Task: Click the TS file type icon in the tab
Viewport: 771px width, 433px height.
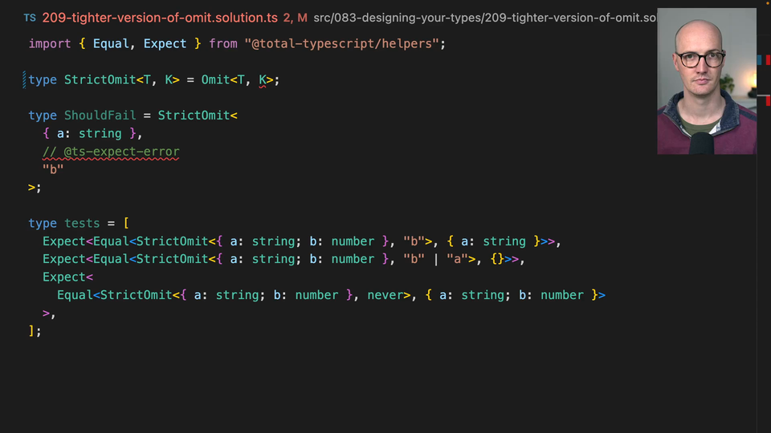Action: tap(29, 17)
